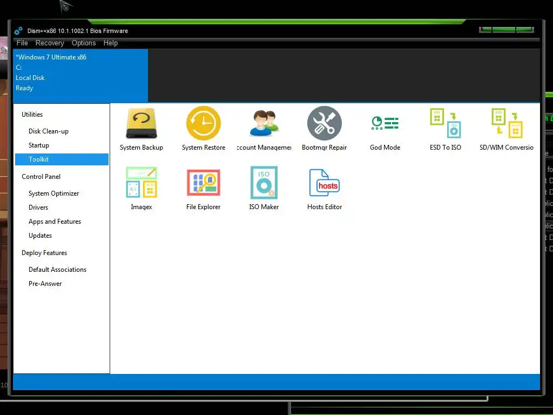Launch the File Explorer tool
Image resolution: width=553 pixels, height=415 pixels.
[x=204, y=189]
